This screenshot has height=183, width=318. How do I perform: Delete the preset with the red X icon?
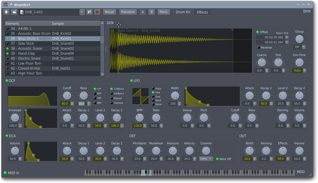pos(97,12)
